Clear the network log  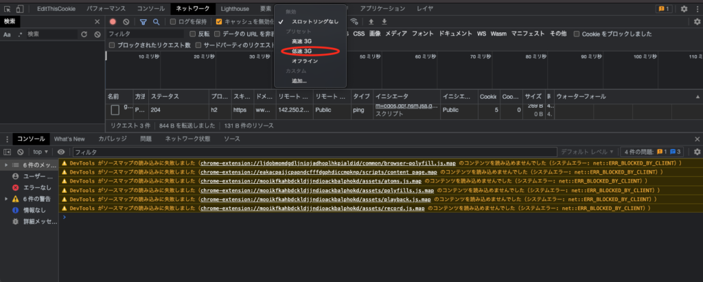pyautogui.click(x=126, y=22)
